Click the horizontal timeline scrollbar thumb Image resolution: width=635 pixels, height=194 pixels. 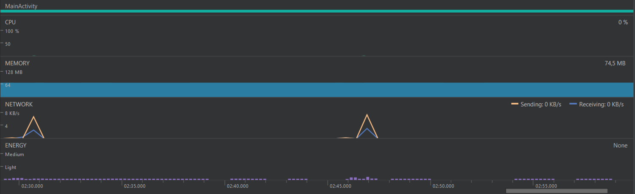(556, 191)
